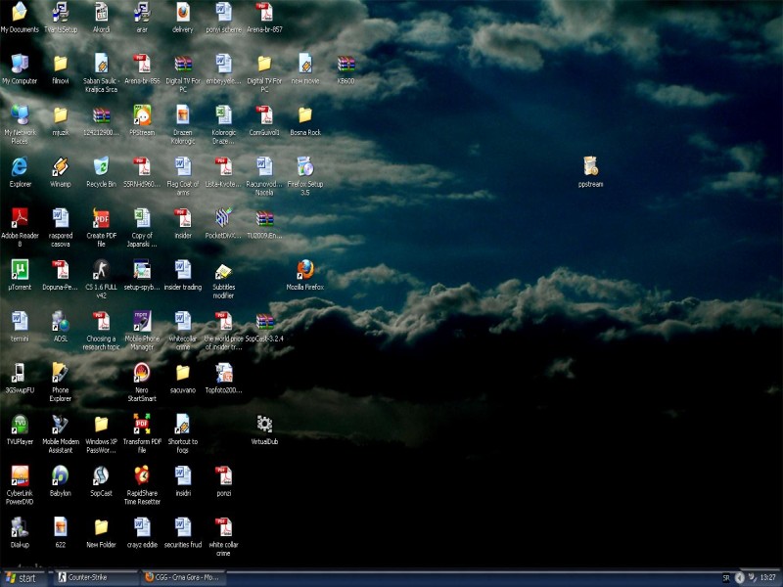Select the Recycle Bin icon
This screenshot has width=783, height=587.
point(101,166)
